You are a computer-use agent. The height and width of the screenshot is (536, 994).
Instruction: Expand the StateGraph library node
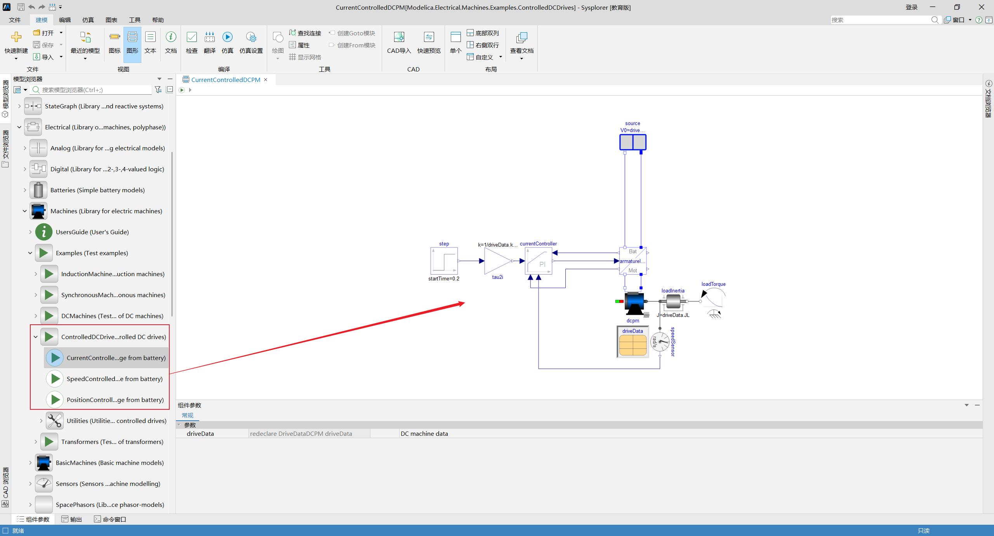click(x=19, y=106)
